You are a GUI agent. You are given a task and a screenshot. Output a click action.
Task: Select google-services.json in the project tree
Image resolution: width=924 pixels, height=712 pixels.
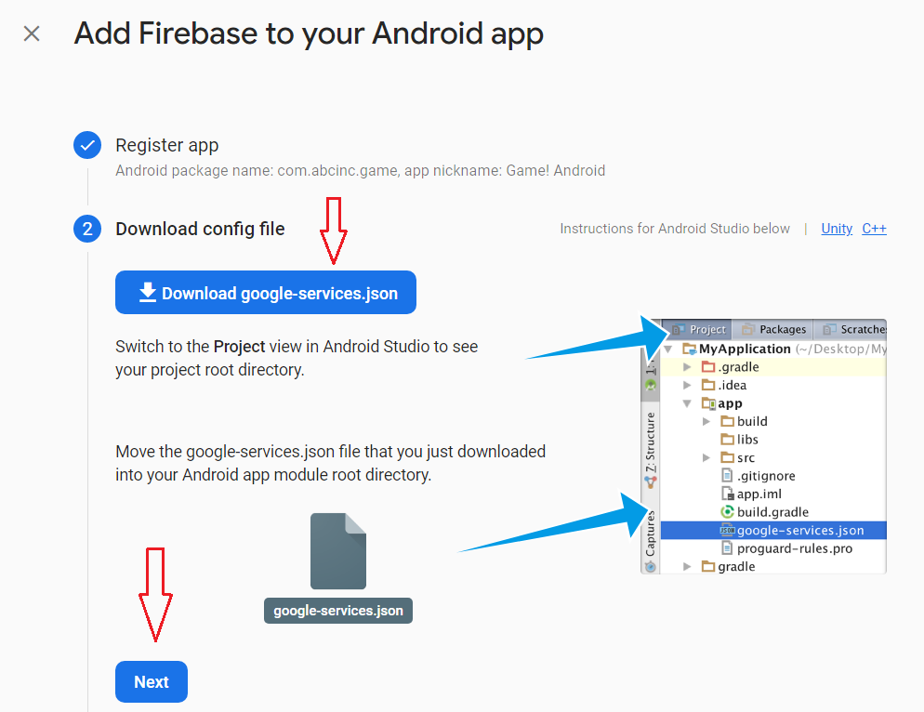pos(799,531)
